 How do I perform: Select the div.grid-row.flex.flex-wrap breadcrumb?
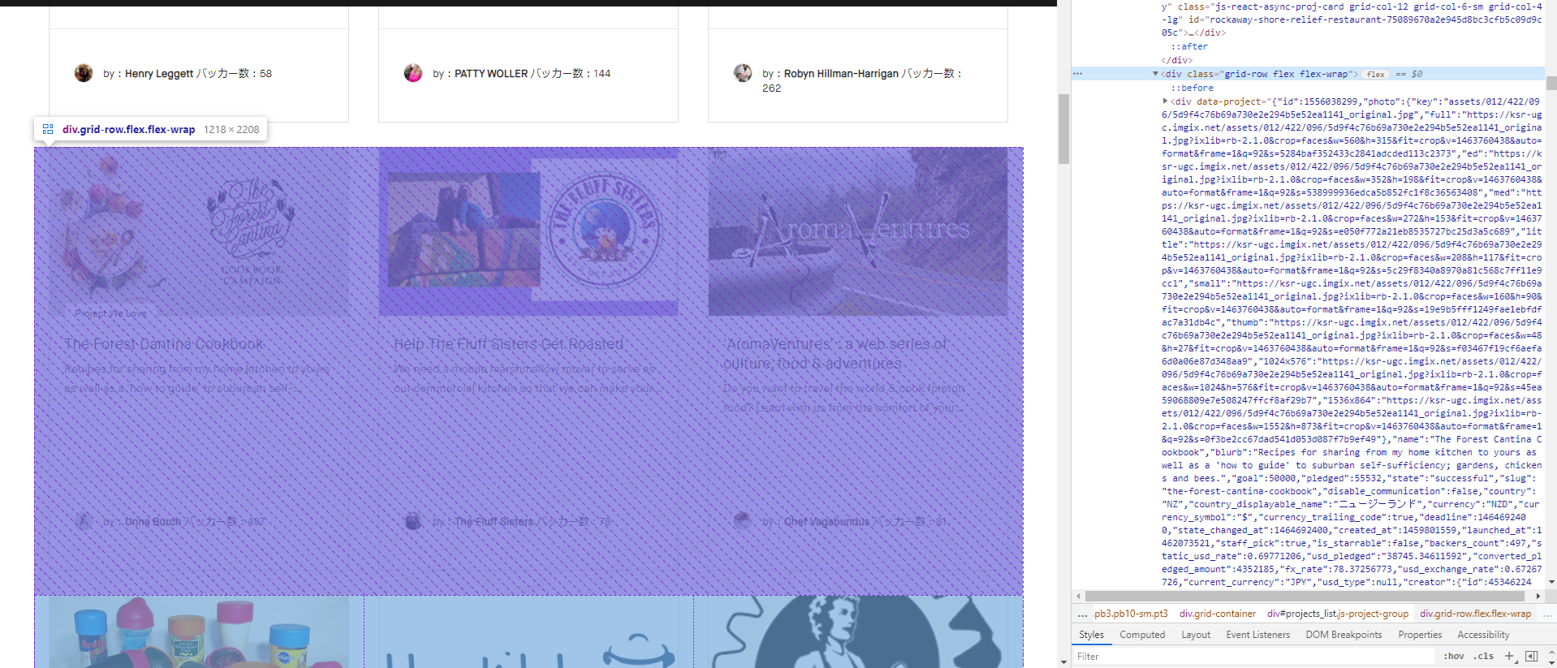point(1475,614)
